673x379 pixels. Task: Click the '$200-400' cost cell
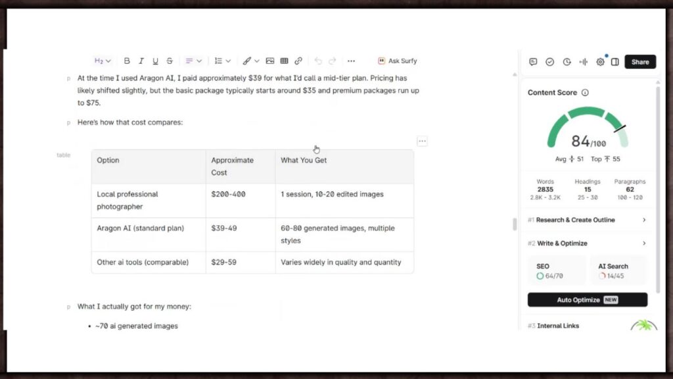point(241,201)
